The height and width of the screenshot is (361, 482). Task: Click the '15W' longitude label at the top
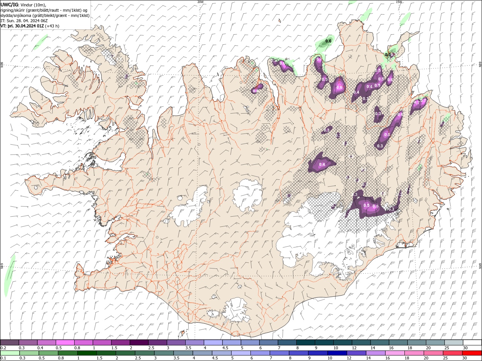pos(399,2)
